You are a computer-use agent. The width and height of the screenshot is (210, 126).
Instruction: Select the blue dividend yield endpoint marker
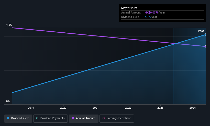pos(205,35)
